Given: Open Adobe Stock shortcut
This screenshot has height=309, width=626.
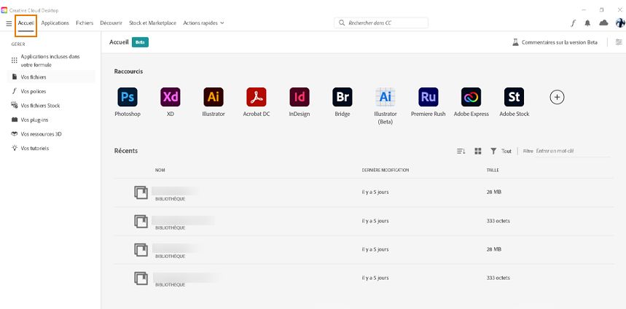Looking at the screenshot, I should coord(515,97).
